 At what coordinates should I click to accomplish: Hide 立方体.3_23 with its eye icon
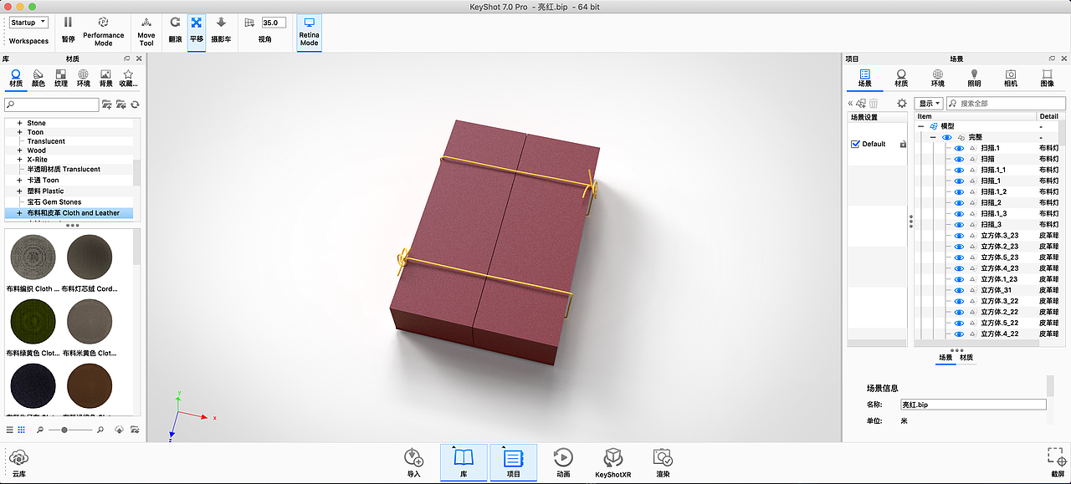click(959, 236)
